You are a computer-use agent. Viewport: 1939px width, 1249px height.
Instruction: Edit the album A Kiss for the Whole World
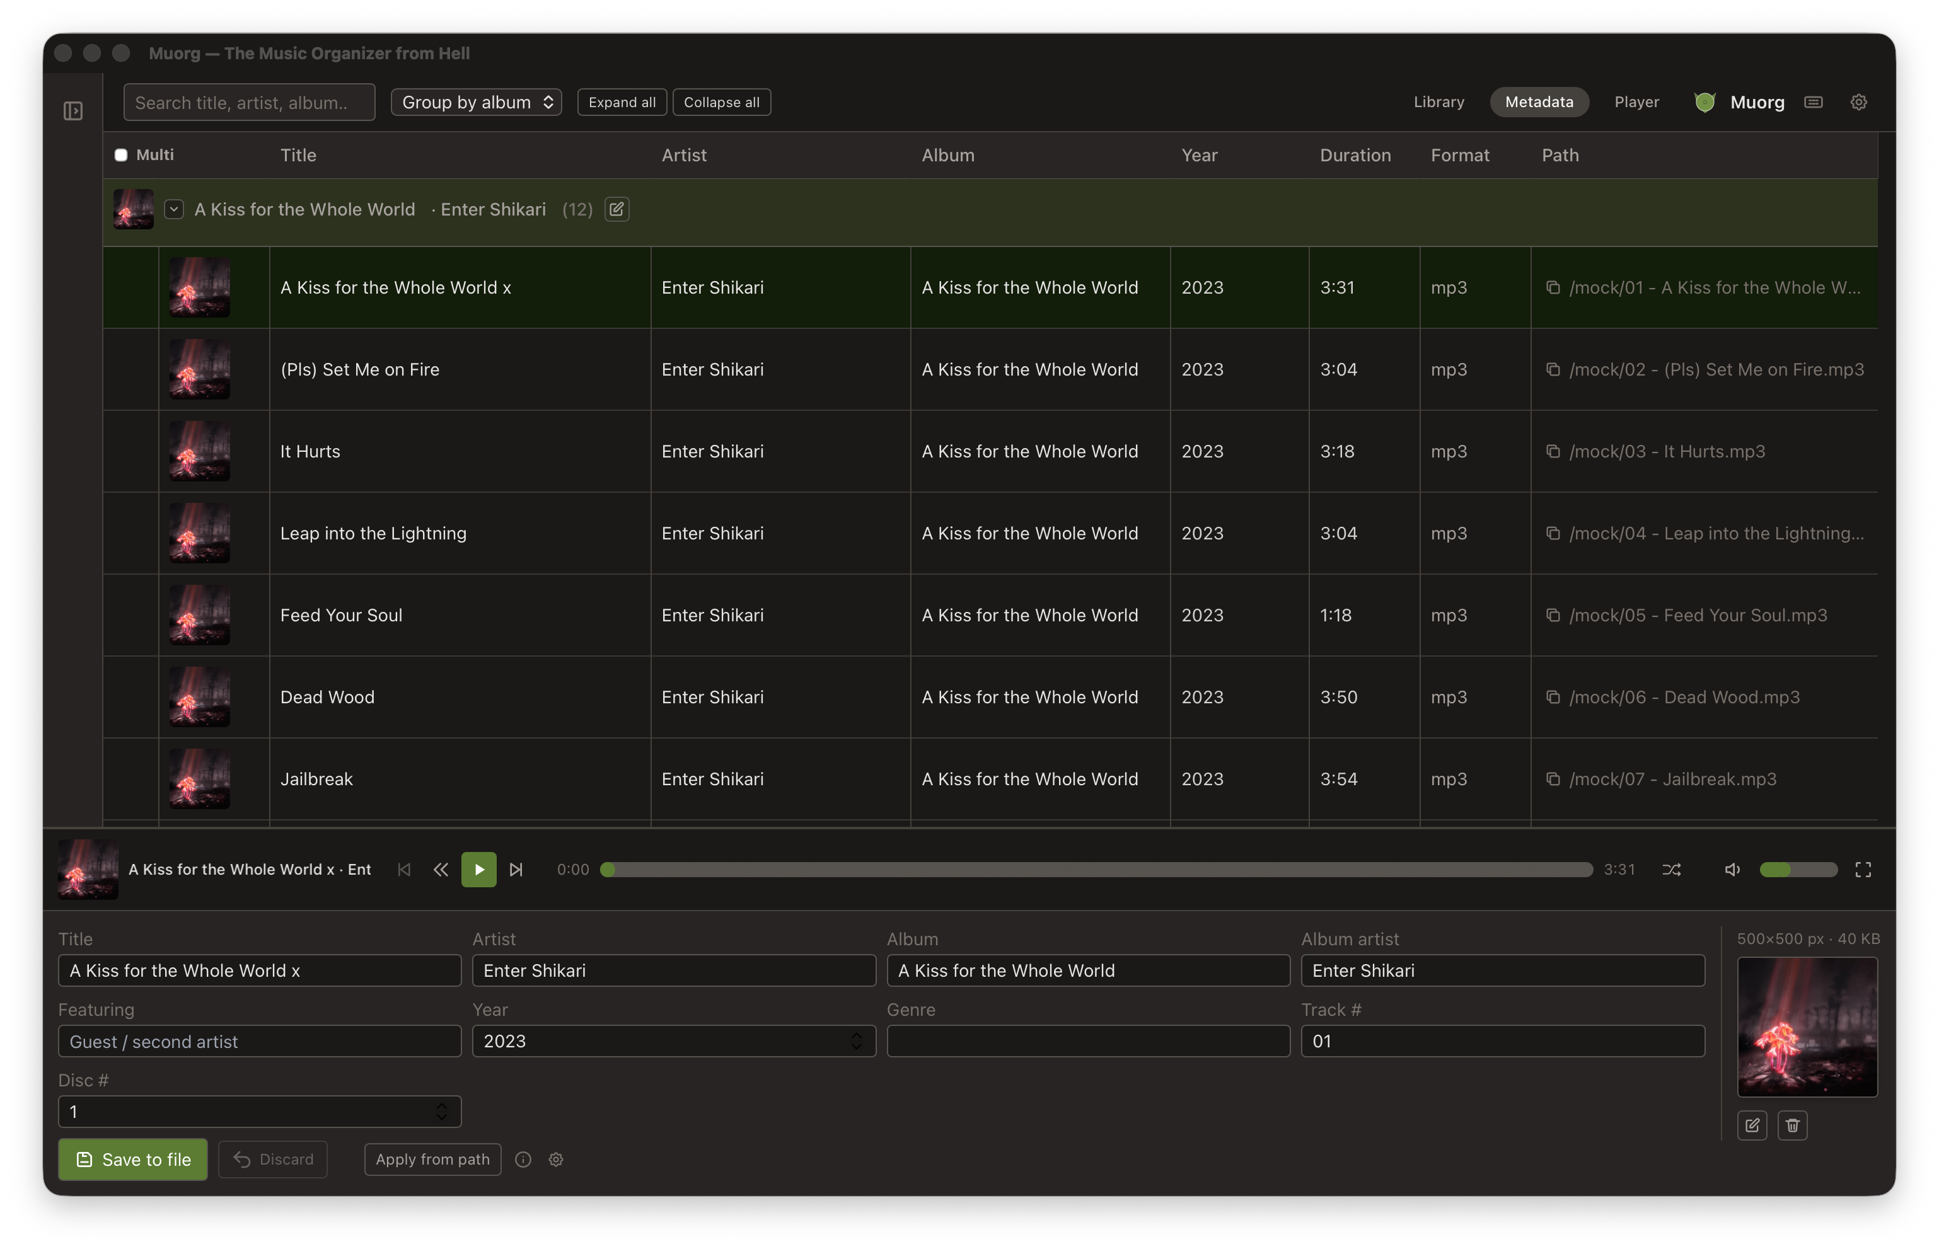tap(616, 209)
